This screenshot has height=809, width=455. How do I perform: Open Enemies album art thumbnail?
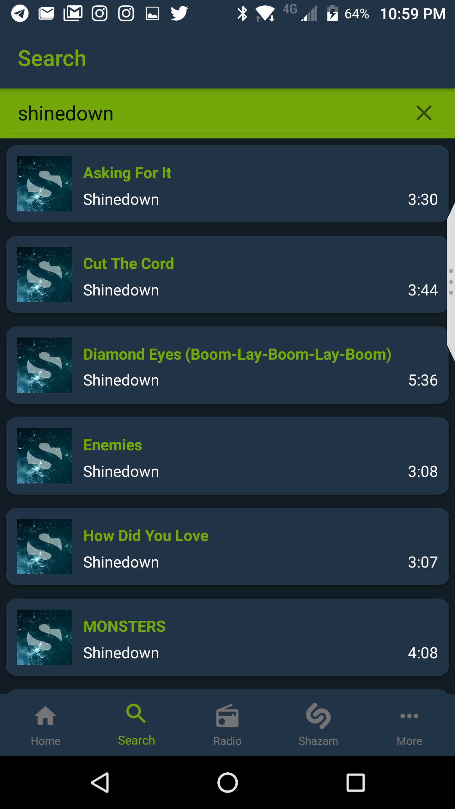44,456
